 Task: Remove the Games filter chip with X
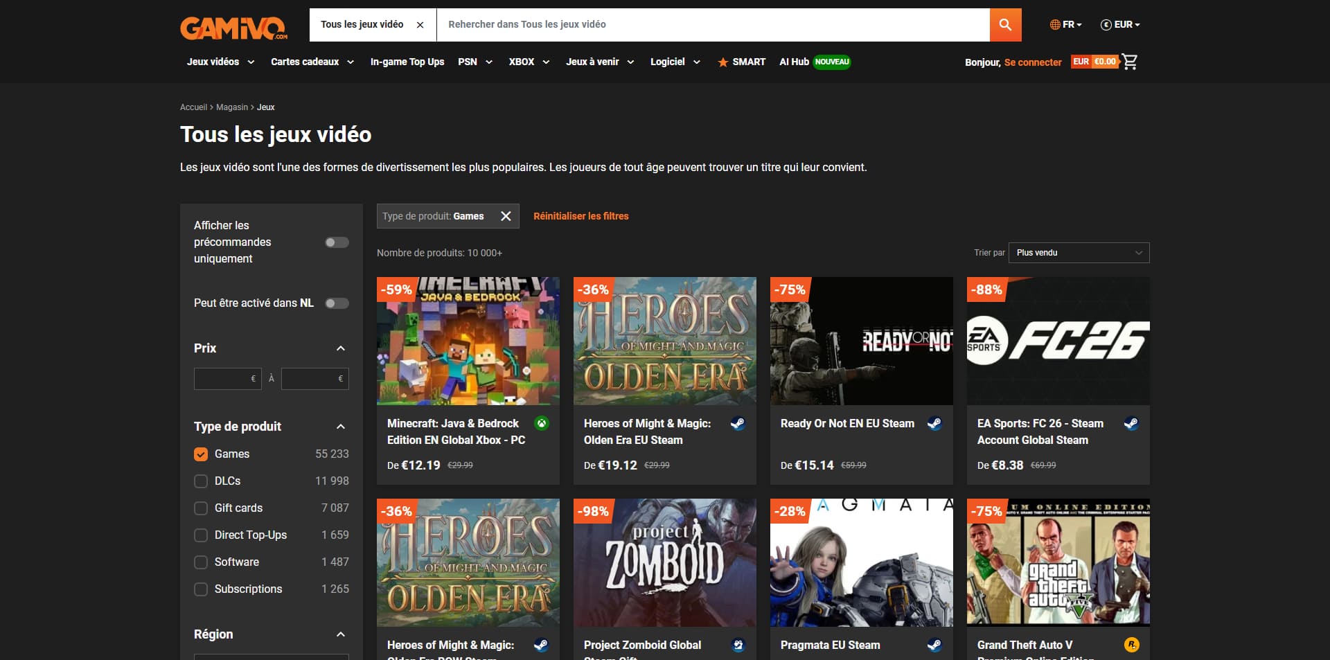click(506, 216)
